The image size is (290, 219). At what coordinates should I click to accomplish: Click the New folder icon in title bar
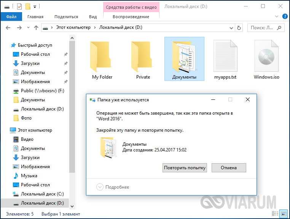click(28, 7)
